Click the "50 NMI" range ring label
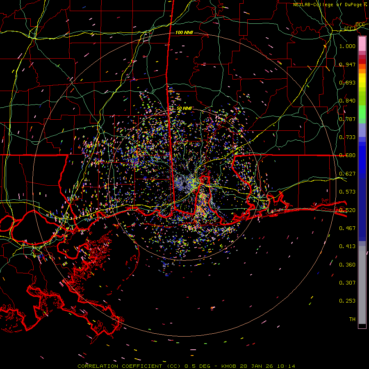The width and height of the screenshot is (369, 369). (x=184, y=109)
